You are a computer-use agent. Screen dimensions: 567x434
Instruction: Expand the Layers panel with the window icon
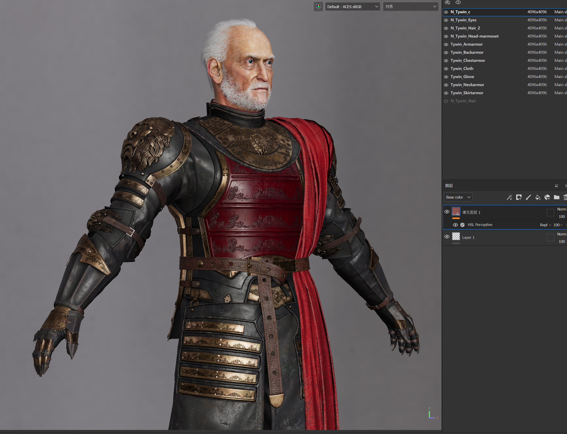pyautogui.click(x=556, y=186)
